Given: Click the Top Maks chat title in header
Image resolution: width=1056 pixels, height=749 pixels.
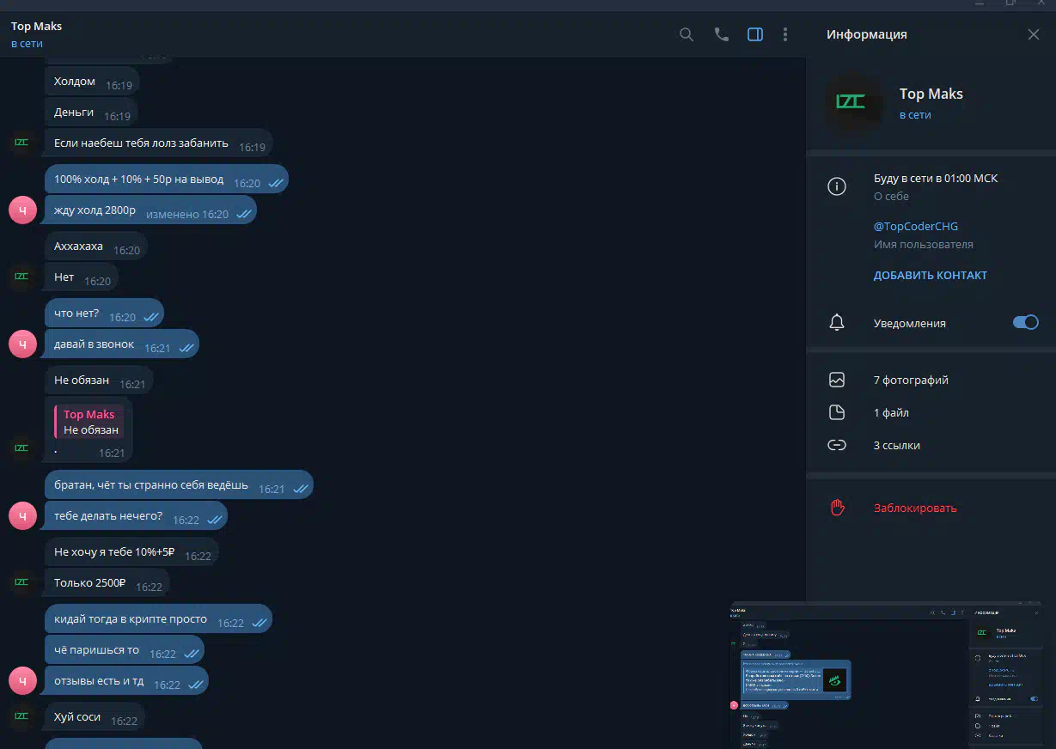Looking at the screenshot, I should click(36, 27).
